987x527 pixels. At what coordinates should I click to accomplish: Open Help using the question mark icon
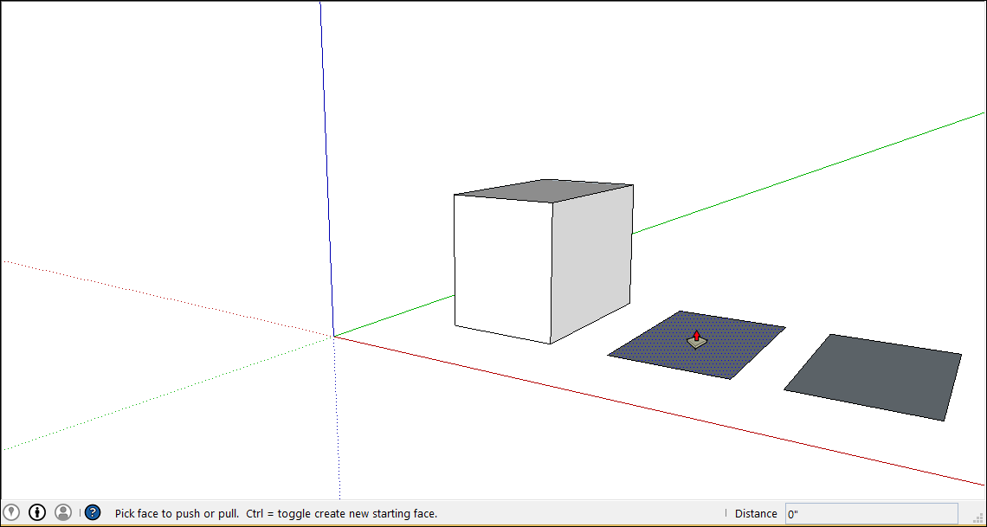[x=93, y=511]
